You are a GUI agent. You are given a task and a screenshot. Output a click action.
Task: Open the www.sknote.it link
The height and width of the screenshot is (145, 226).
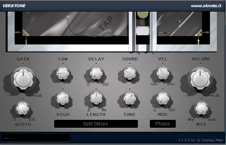click(206, 6)
